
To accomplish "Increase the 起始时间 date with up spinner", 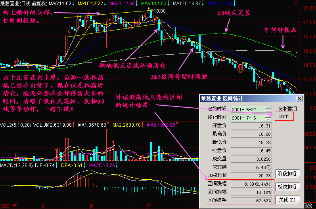I will tap(268, 107).
